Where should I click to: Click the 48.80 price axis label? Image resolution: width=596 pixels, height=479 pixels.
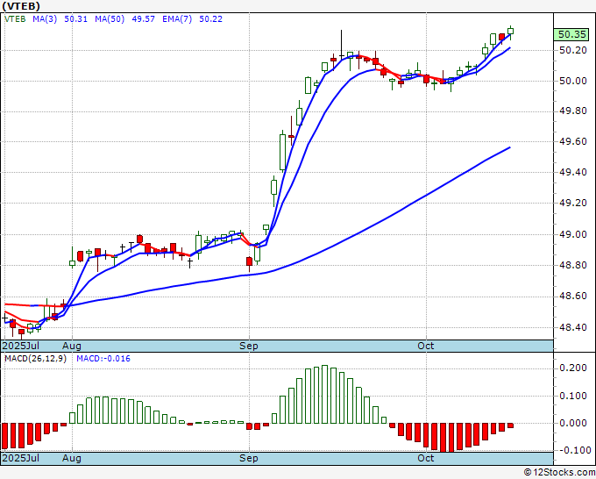(x=573, y=265)
